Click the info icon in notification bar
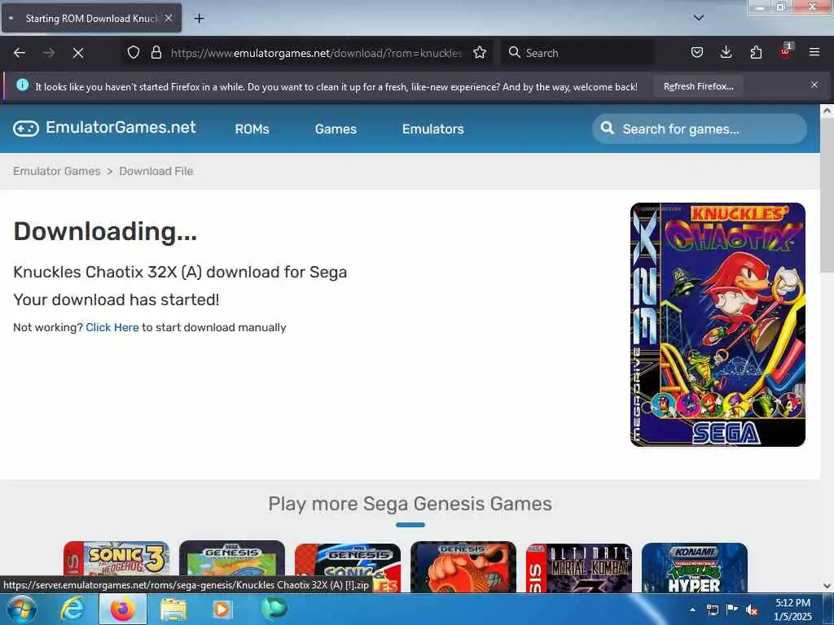 [x=22, y=85]
